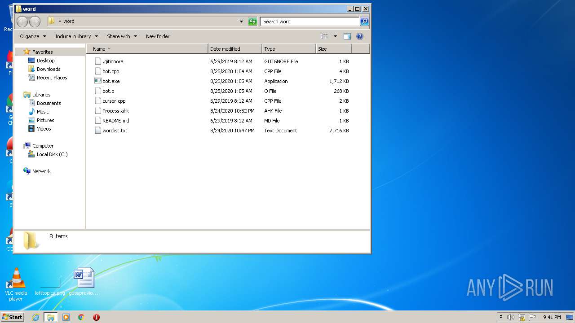Viewport: 575px width, 323px height.
Task: Click the red Opera taskbar icon
Action: pos(96,317)
